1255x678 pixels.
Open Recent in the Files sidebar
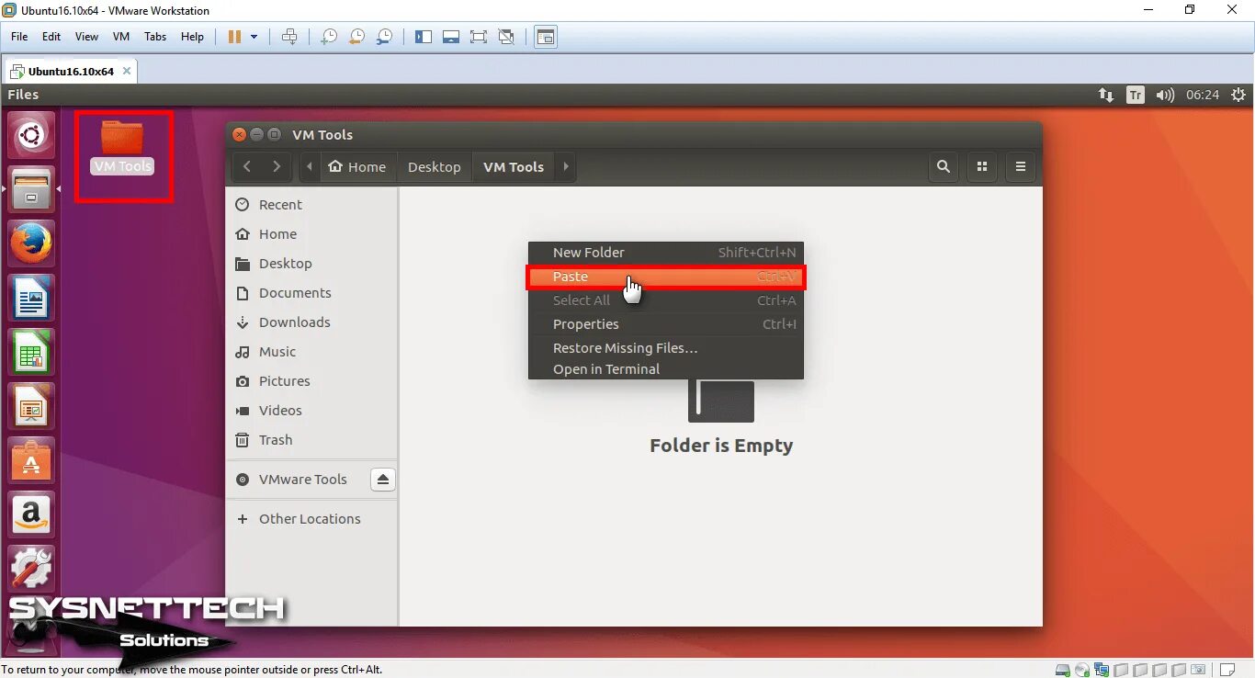pos(311,205)
